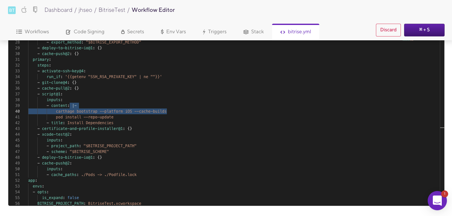Click the 'script@1' line

click(x=50, y=94)
